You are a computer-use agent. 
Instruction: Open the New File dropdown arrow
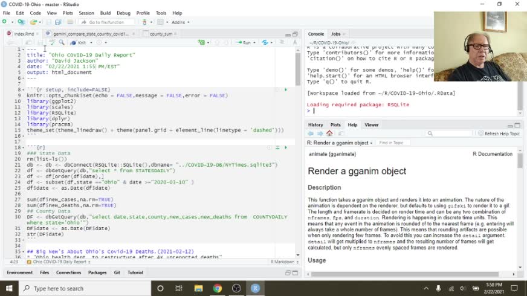[x=13, y=22]
